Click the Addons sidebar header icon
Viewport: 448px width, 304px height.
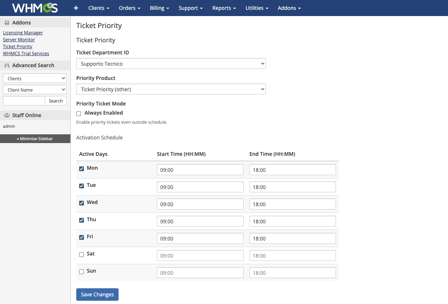tap(7, 23)
